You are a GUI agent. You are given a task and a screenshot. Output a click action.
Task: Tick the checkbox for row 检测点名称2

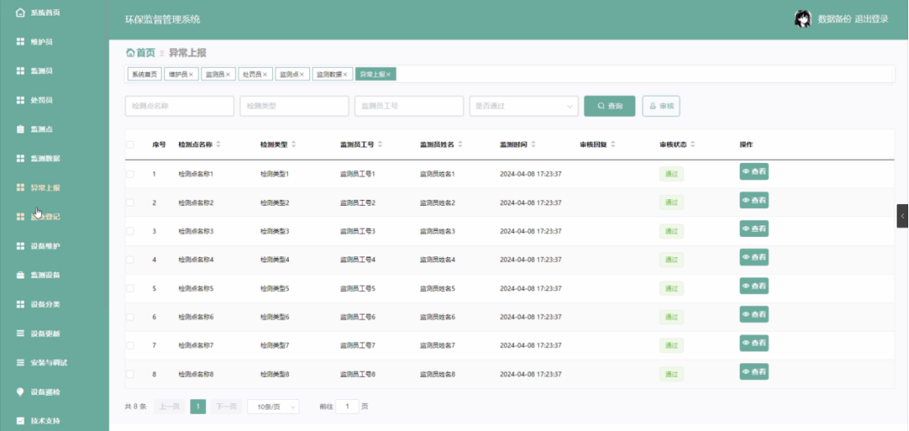130,202
